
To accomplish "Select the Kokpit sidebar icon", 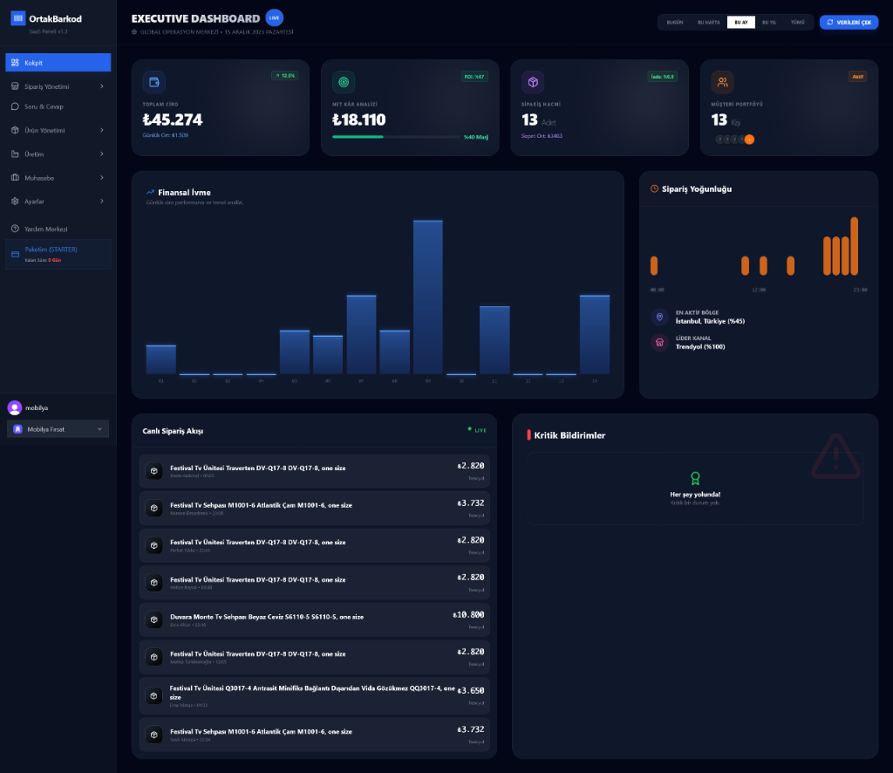I will [13, 62].
